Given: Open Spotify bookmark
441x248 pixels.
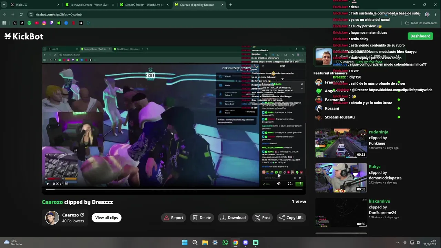Looking at the screenshot, I should point(29,23).
